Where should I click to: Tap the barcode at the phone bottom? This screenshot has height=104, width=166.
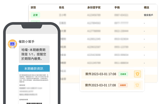[x=34, y=103]
